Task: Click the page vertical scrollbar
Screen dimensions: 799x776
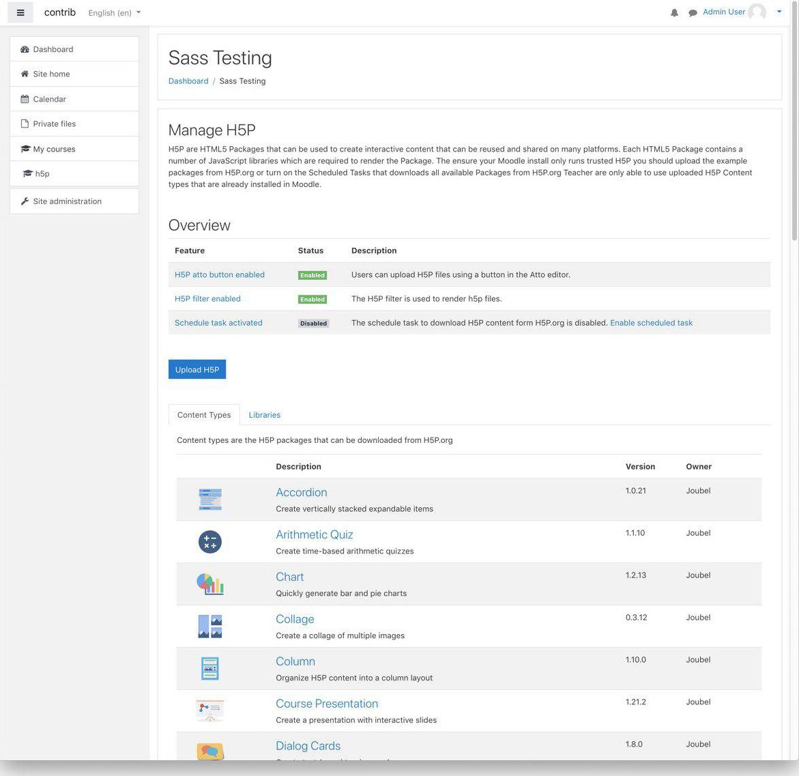Action: (x=794, y=122)
